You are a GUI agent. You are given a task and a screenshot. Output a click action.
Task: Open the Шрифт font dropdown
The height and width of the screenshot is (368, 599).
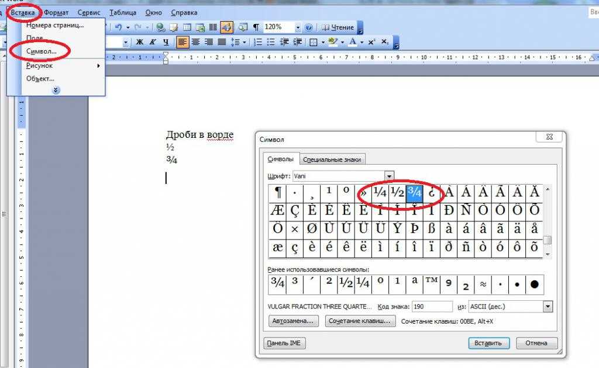[389, 176]
